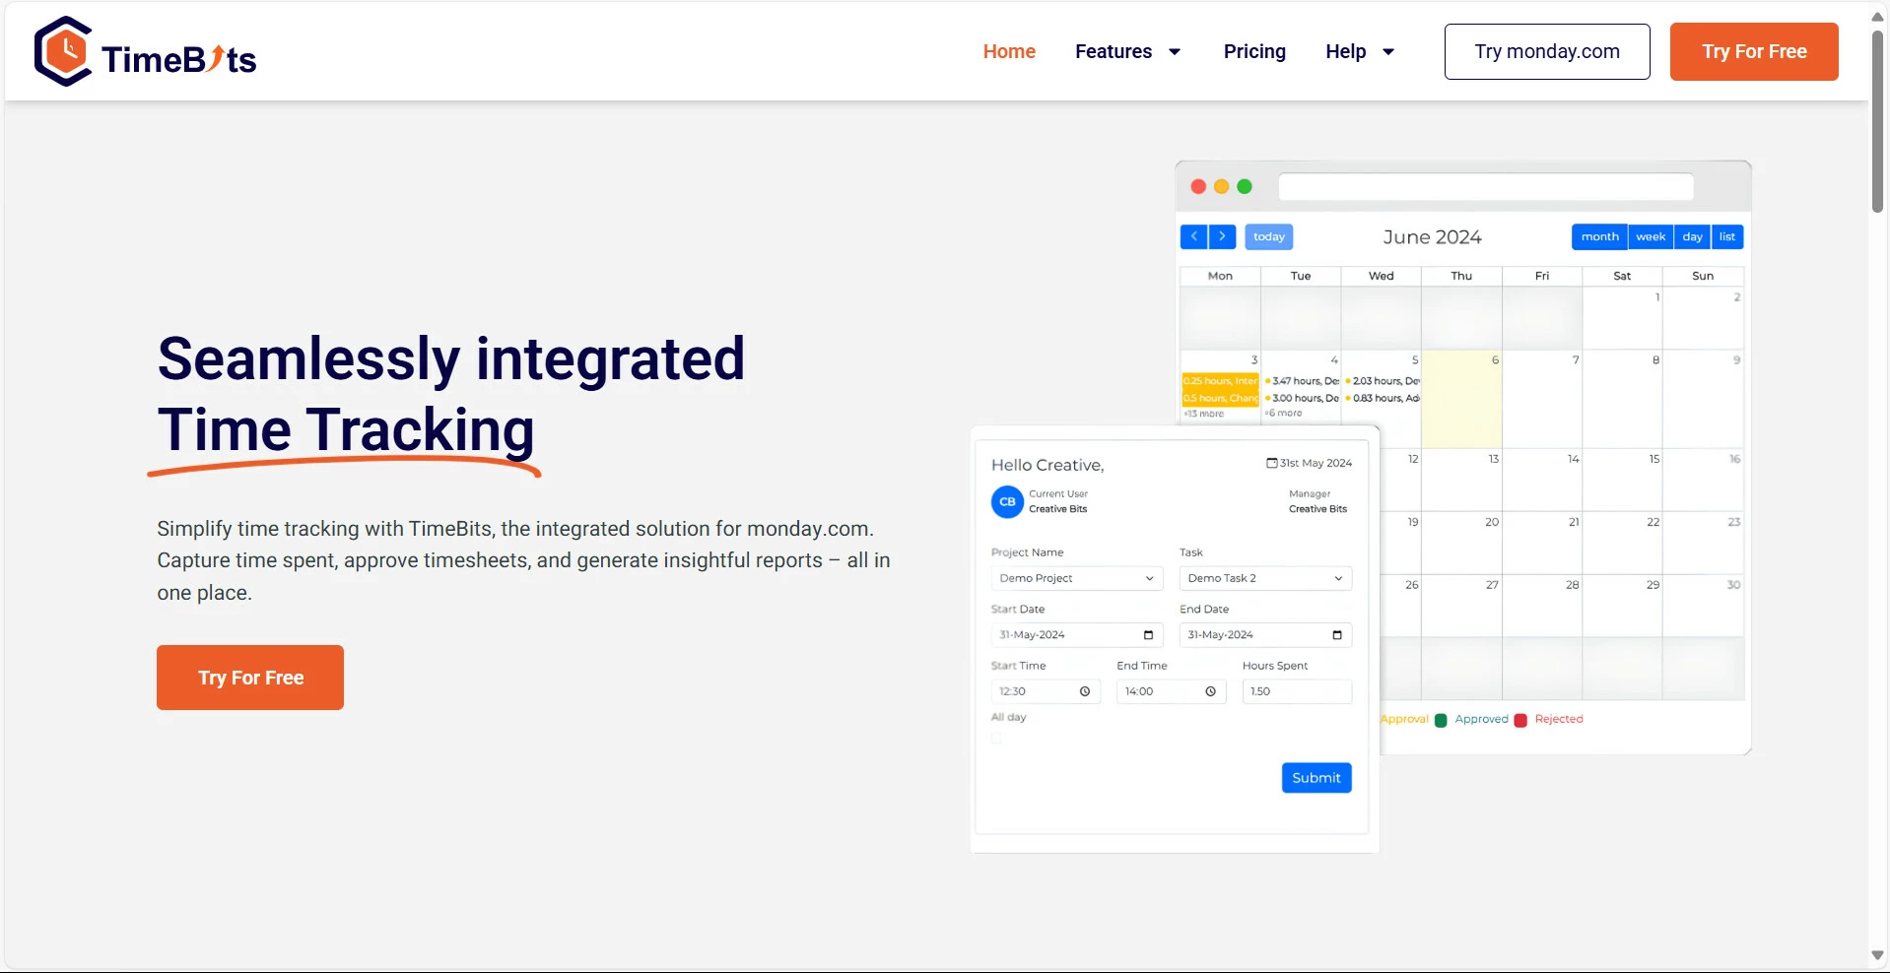The height and width of the screenshot is (973, 1890).
Task: Click the 'June 2024' calendar title
Action: coord(1432,237)
